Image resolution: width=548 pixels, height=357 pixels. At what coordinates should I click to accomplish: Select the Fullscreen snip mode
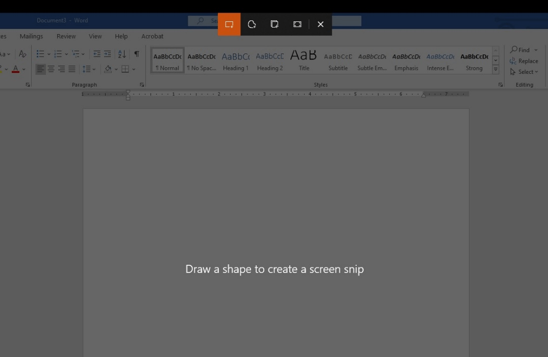[297, 24]
